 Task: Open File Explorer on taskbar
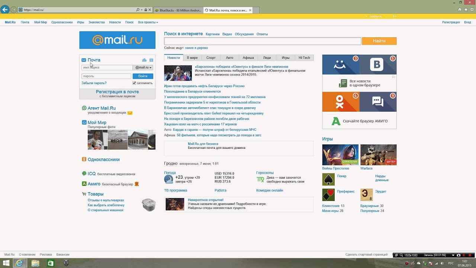[35, 263]
